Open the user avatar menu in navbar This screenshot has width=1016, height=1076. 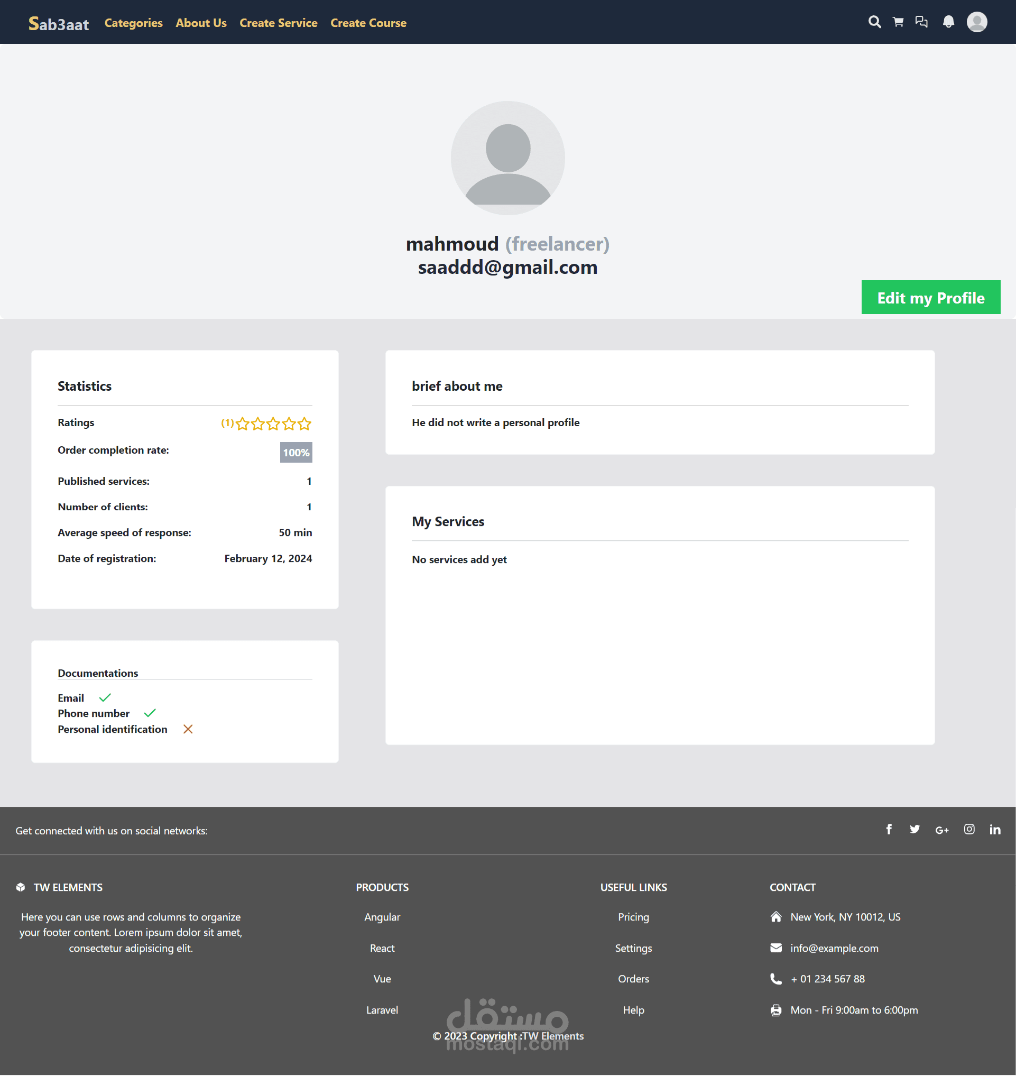pyautogui.click(x=976, y=22)
